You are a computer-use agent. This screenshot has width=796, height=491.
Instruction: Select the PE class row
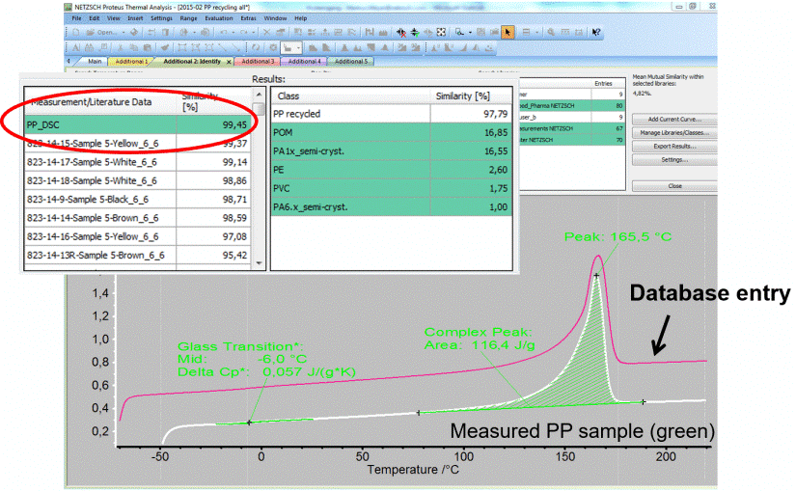click(x=392, y=170)
